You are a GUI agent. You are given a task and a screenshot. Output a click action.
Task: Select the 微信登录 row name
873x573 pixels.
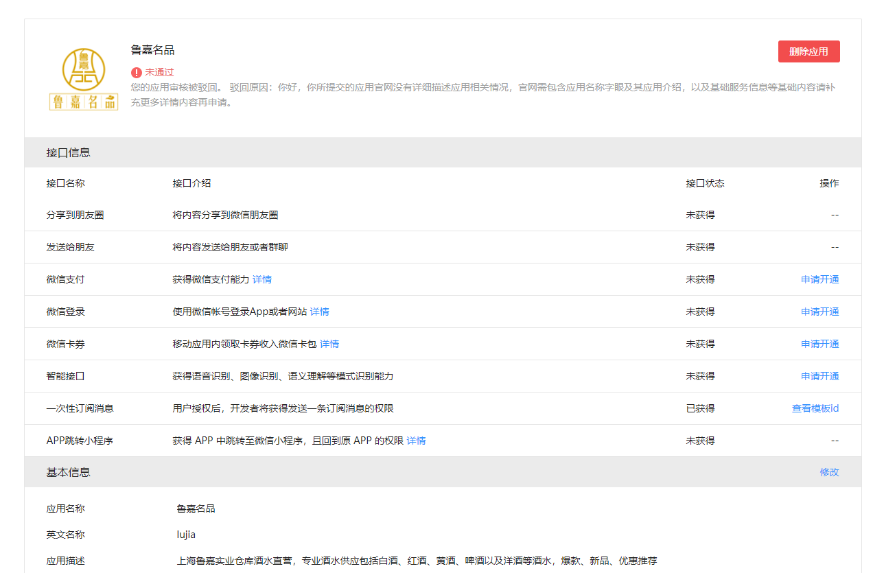(66, 312)
